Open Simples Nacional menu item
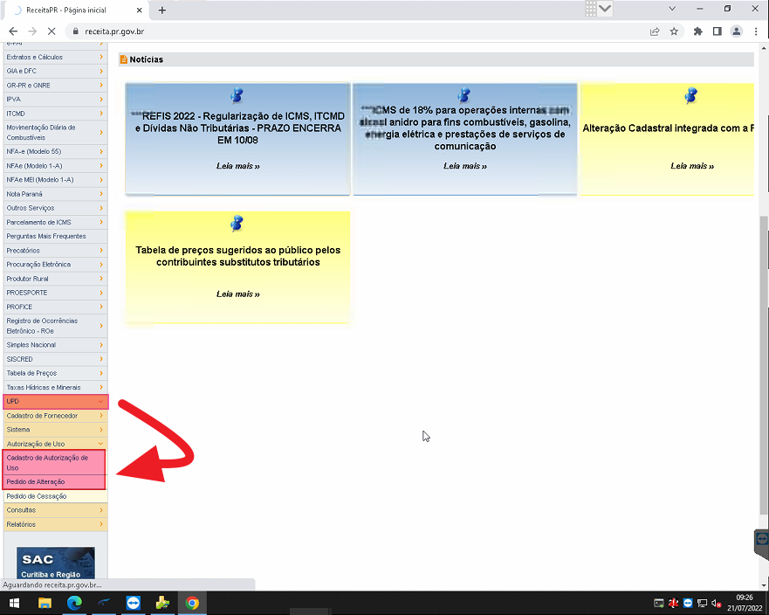 55,345
